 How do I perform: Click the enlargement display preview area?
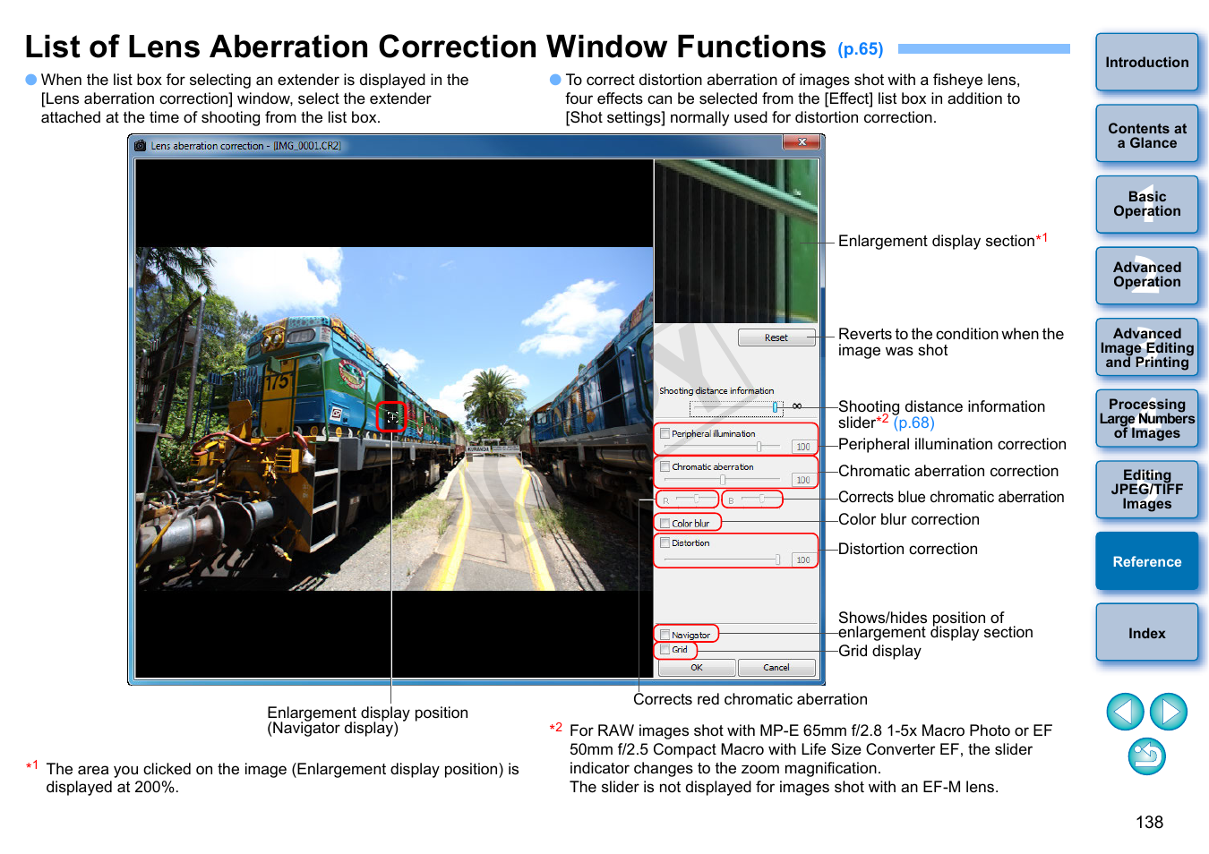click(x=735, y=241)
